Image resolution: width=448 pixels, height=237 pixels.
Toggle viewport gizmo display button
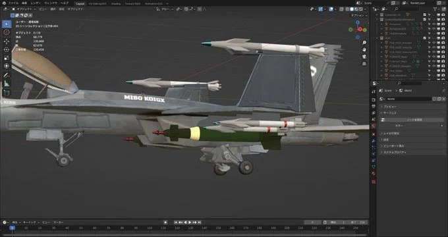[x=321, y=9]
